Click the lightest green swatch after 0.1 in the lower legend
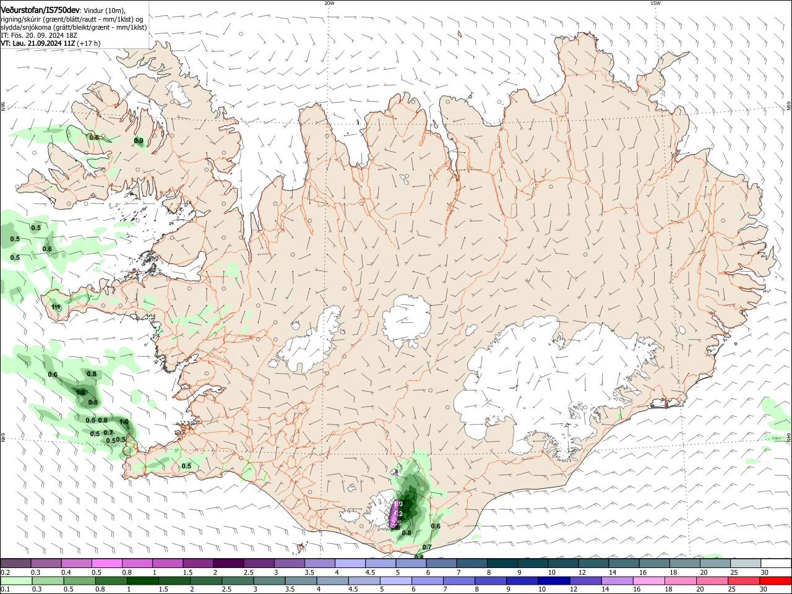792x594 pixels. [15, 580]
